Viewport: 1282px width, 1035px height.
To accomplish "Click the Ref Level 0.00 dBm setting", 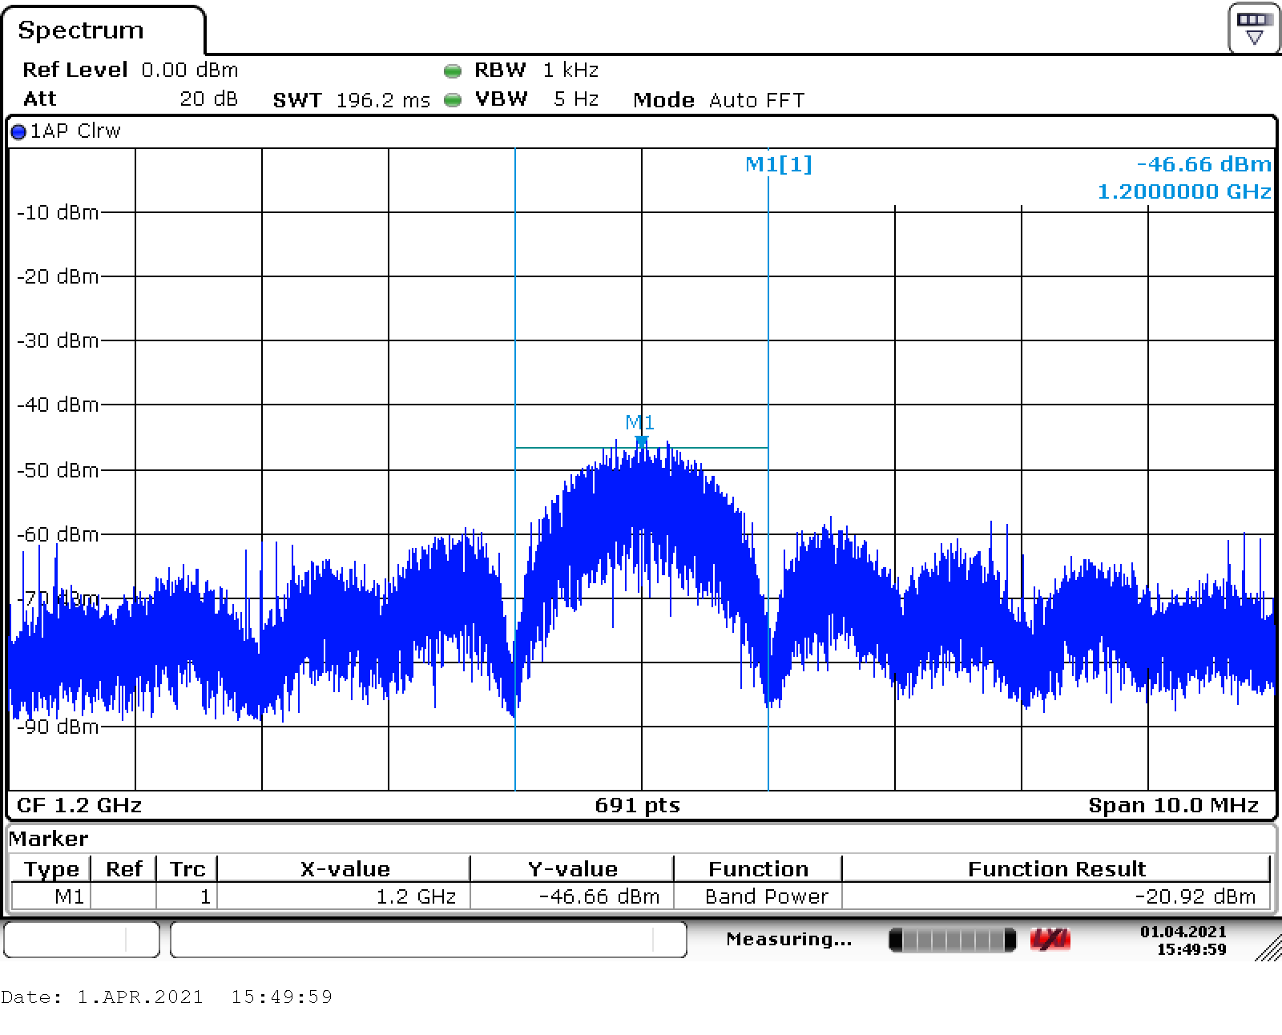I will click(130, 70).
